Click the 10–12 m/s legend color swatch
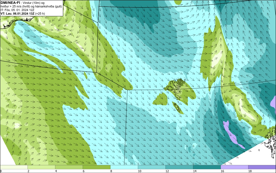The height and width of the screenshot is (173, 276). [152, 167]
